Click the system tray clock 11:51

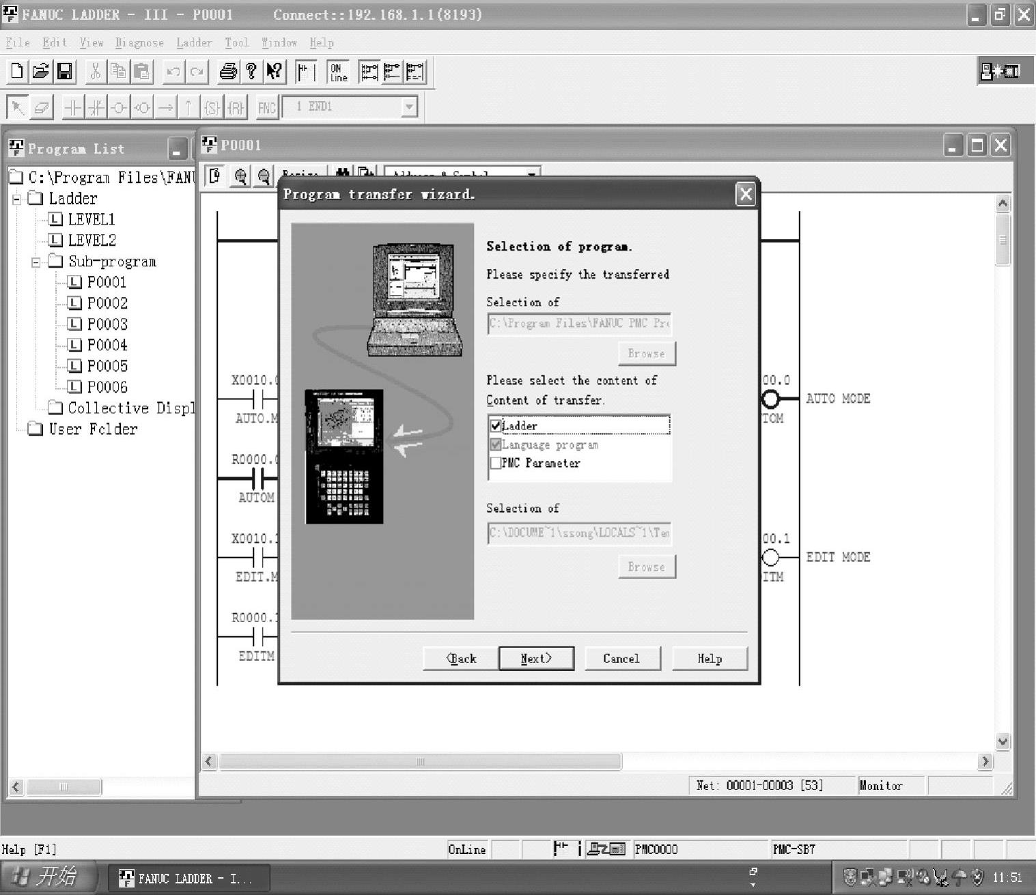[1007, 878]
